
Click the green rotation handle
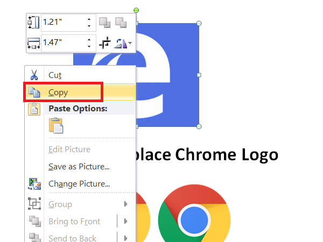point(136,10)
